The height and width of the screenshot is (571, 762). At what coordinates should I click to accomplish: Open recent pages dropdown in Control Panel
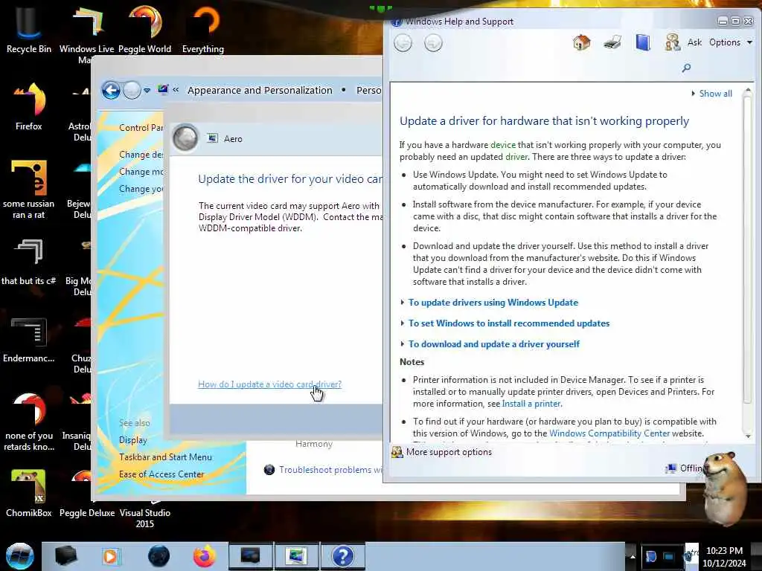(x=147, y=90)
